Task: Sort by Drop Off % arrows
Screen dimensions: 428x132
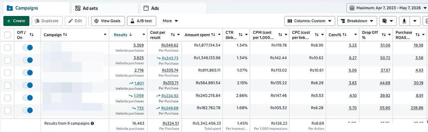Action: click(384, 35)
